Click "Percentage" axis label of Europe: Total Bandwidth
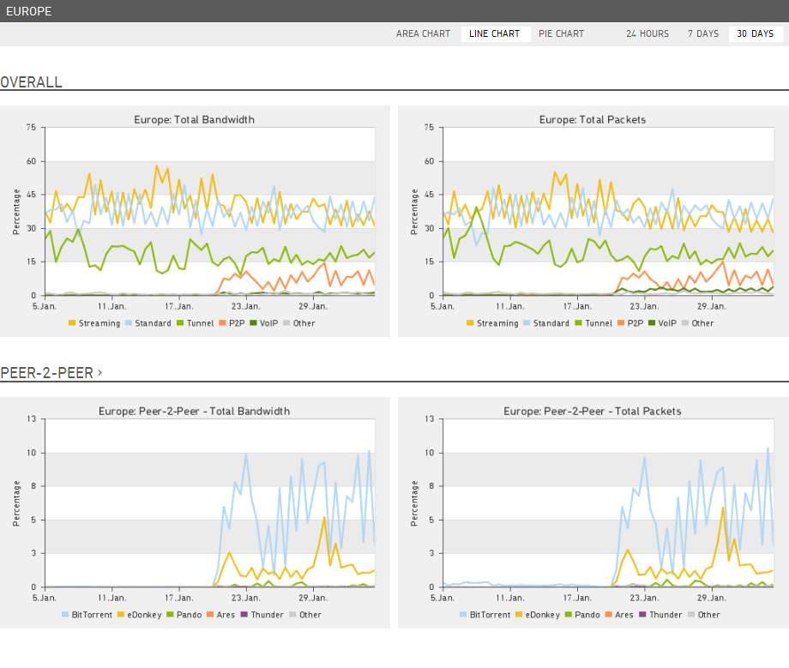Screen dimensions: 789x668 point(16,212)
